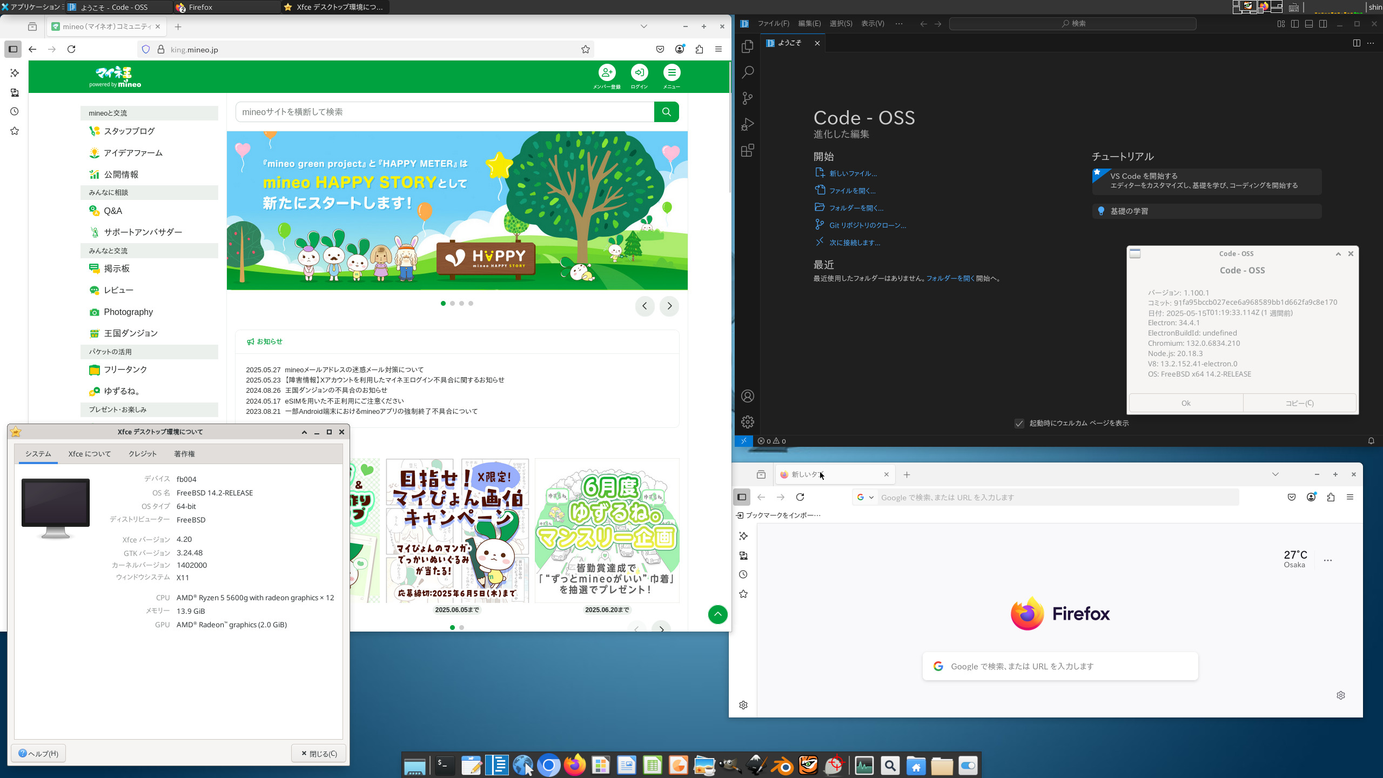Viewport: 1383px width, 778px height.
Task: Open the overflow menu in the Code - OSS menu bar
Action: [x=899, y=24]
